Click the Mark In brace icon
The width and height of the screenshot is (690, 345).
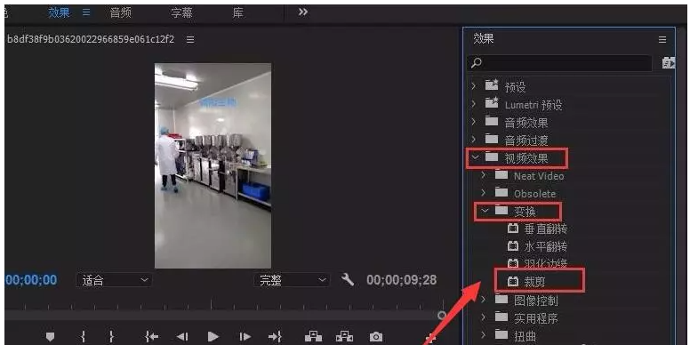click(x=84, y=337)
